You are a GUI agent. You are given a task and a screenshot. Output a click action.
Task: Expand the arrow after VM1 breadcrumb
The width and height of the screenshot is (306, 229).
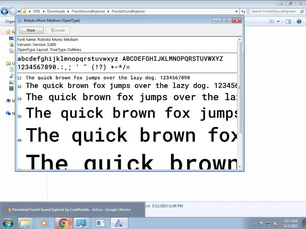pyautogui.click(x=44, y=11)
